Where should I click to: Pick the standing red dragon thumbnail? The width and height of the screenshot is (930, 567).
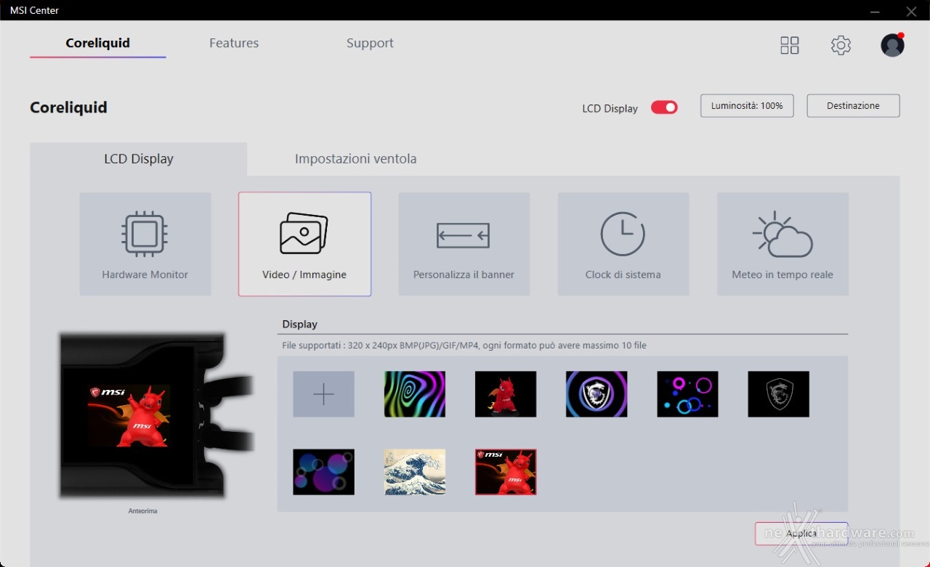[506, 394]
